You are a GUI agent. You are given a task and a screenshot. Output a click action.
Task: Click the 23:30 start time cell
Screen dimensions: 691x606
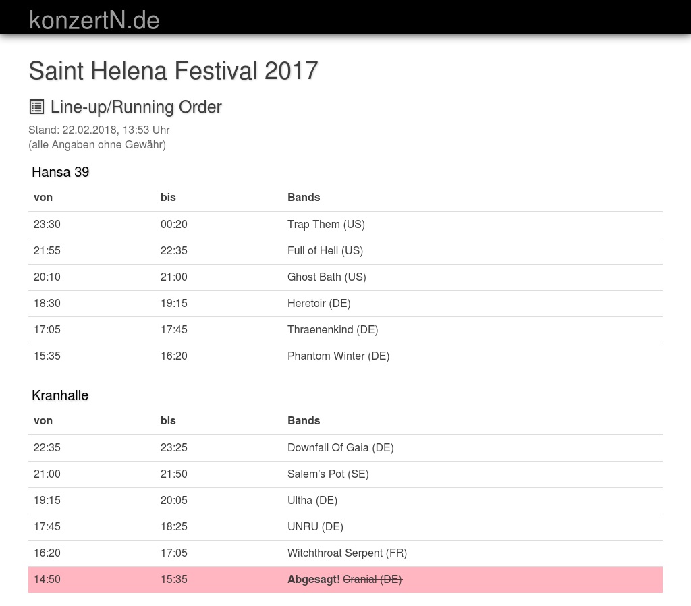(47, 224)
